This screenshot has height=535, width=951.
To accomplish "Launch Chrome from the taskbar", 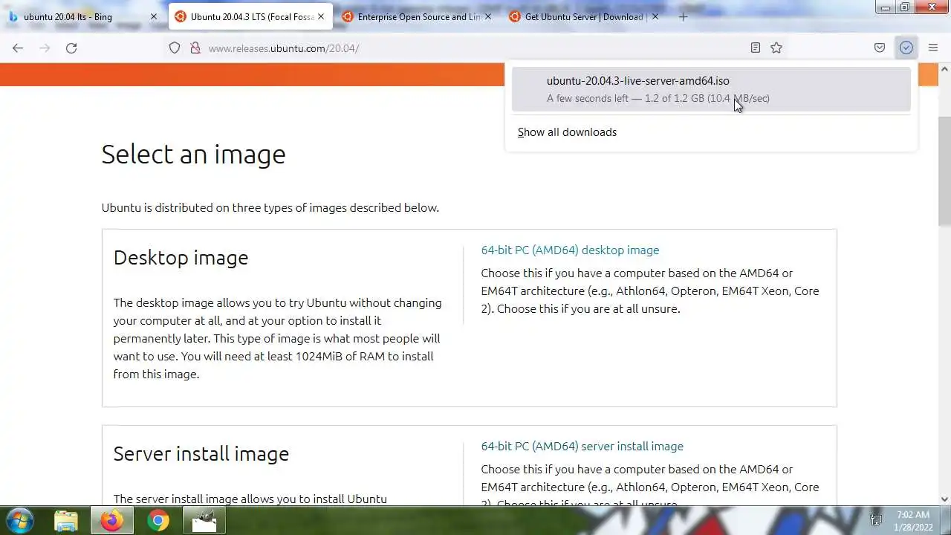I will pyautogui.click(x=158, y=521).
